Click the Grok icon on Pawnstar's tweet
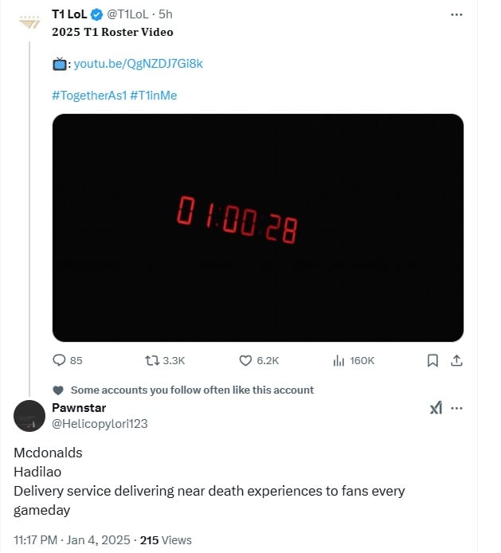 tap(436, 408)
